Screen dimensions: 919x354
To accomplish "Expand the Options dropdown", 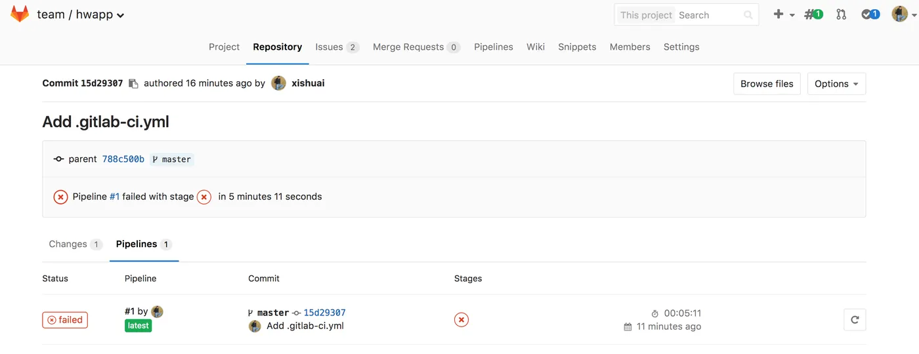I will (x=836, y=84).
